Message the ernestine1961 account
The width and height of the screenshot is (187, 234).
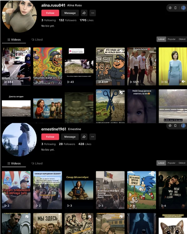tap(70, 137)
